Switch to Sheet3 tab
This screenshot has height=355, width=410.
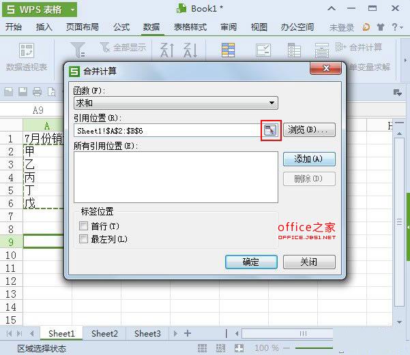tap(147, 334)
